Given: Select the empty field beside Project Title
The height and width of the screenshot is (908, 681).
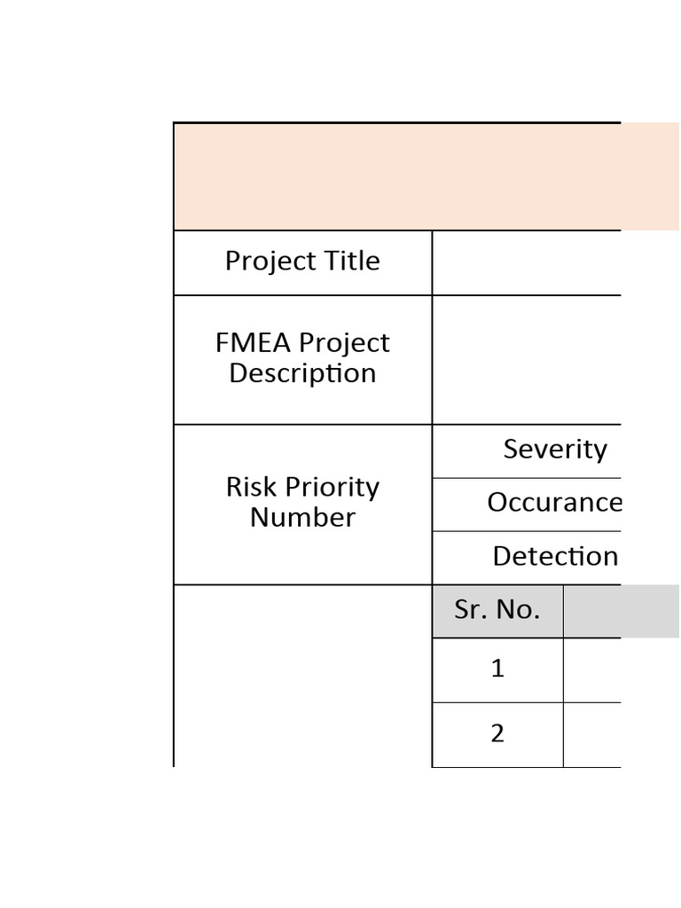Looking at the screenshot, I should coord(527,263).
